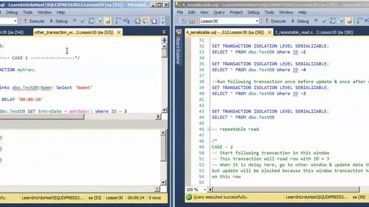This screenshot has height=207, width=369.
Task: Toggle IntelliSense Enabled in right window toolbar
Action: [349, 21]
